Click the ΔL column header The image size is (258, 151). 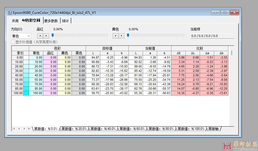[x=193, y=53]
